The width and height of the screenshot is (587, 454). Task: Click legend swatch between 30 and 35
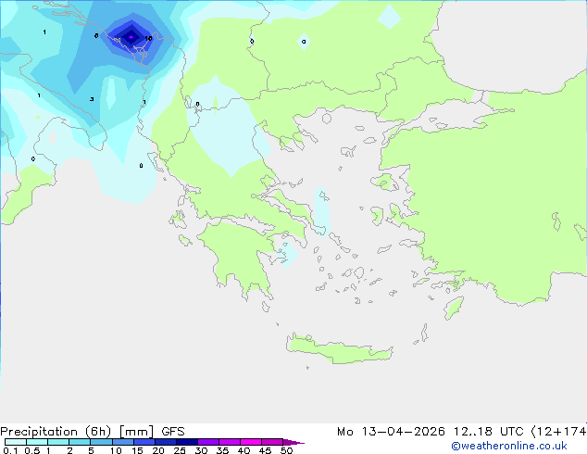pos(208,442)
